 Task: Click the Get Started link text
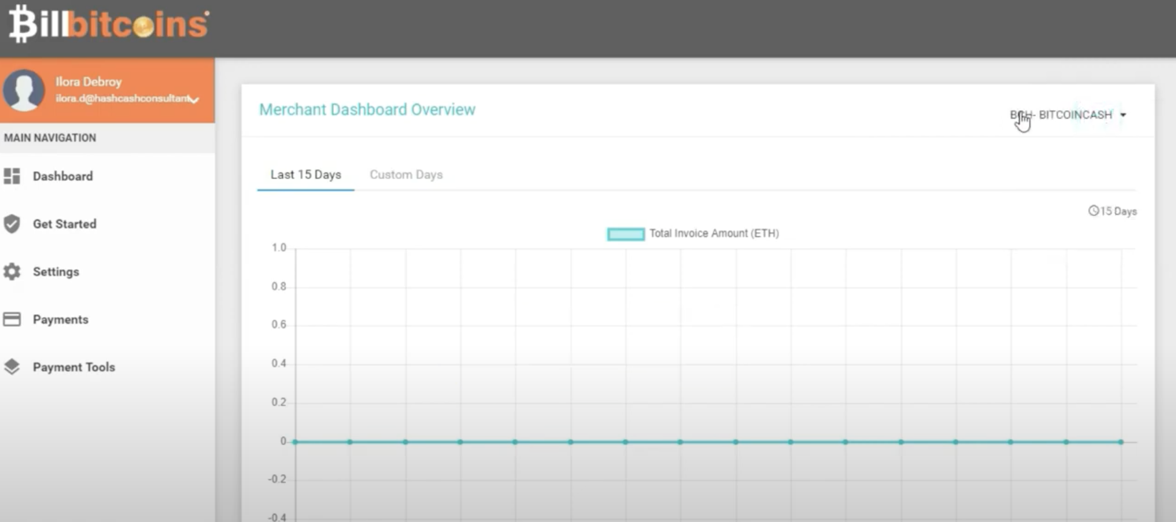click(x=65, y=224)
